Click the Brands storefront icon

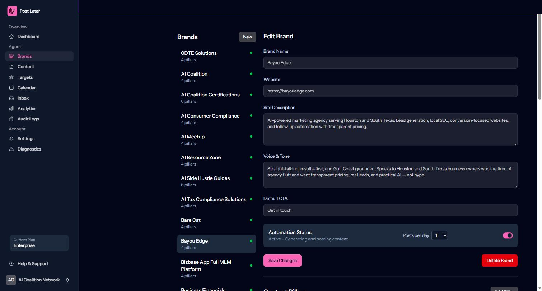[11, 56]
